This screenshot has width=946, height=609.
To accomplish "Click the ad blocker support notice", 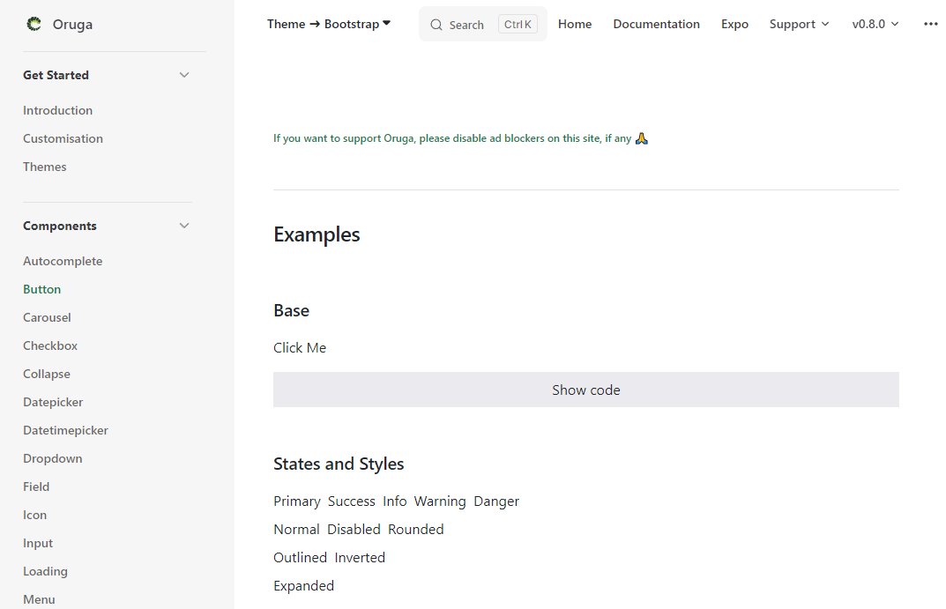I will (460, 138).
